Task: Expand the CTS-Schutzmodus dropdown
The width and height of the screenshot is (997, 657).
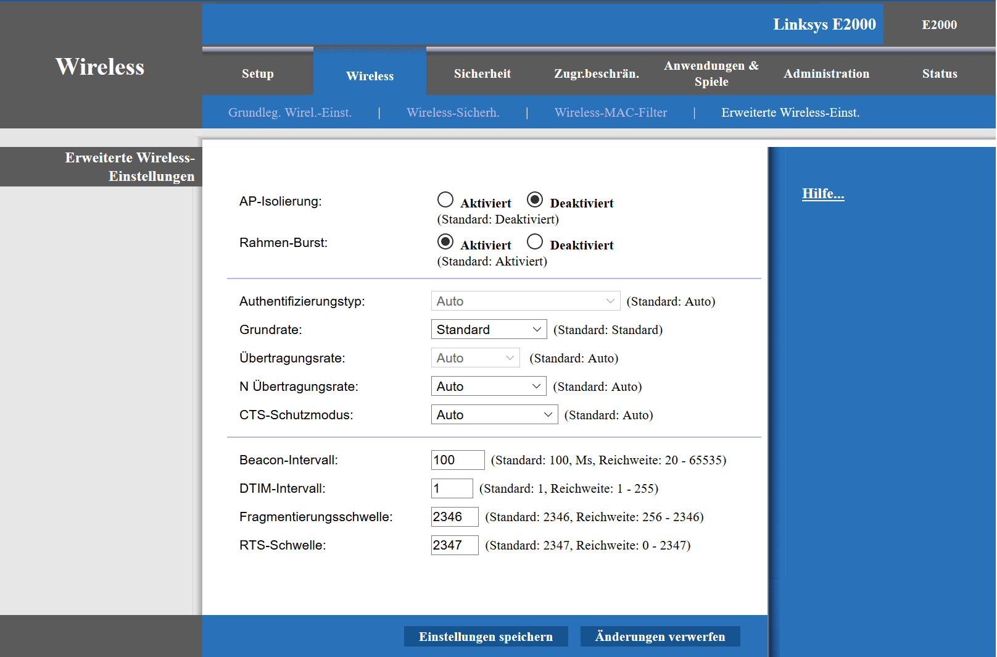Action: point(494,415)
